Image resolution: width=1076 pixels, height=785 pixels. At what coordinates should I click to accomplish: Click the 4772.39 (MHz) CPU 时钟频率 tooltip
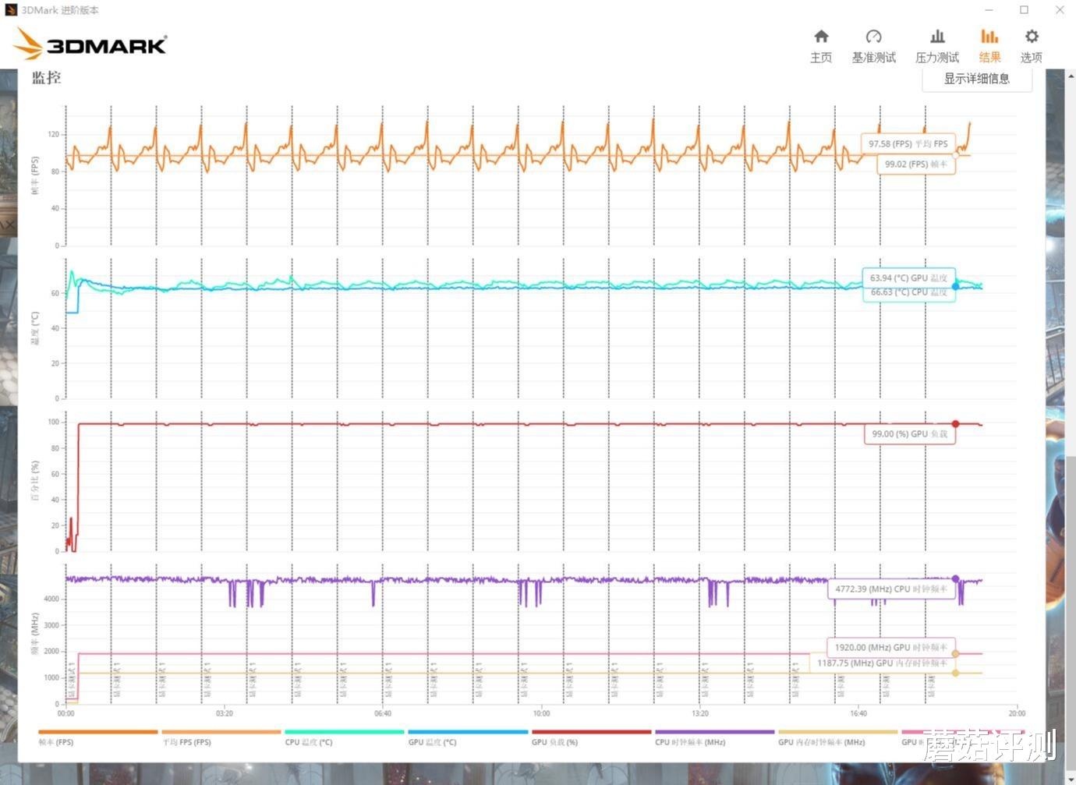(891, 589)
